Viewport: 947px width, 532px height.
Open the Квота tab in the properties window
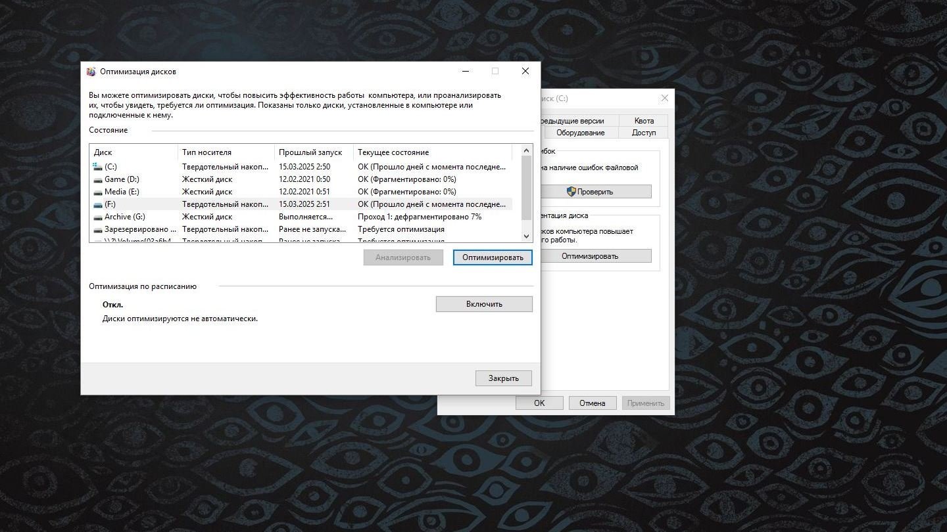644,121
